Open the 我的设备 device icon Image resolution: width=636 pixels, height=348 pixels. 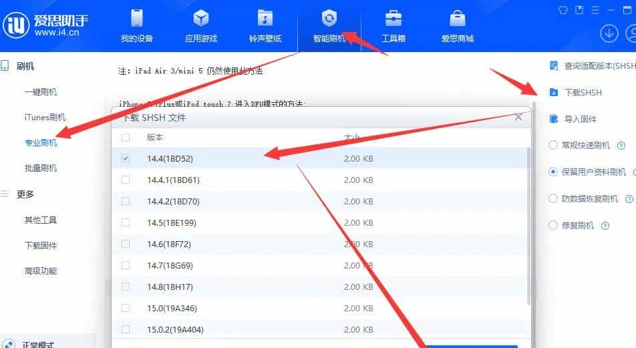tap(136, 18)
